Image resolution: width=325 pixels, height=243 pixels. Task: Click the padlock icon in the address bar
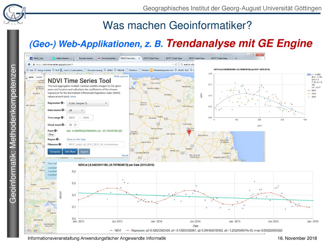tap(34, 65)
